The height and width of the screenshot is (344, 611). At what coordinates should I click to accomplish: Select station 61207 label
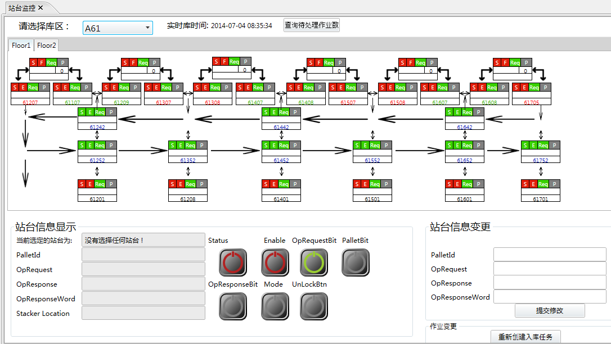point(30,102)
